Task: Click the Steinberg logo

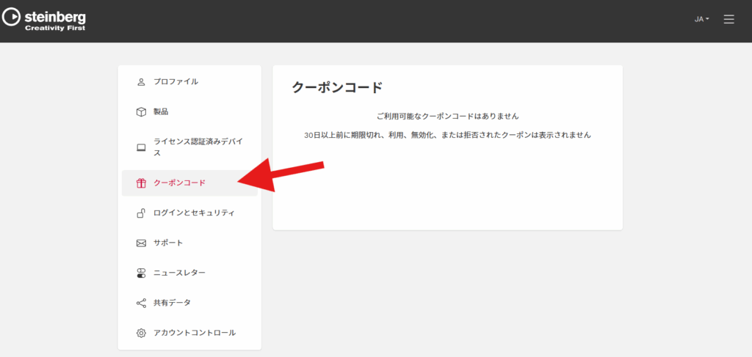Action: [x=44, y=20]
